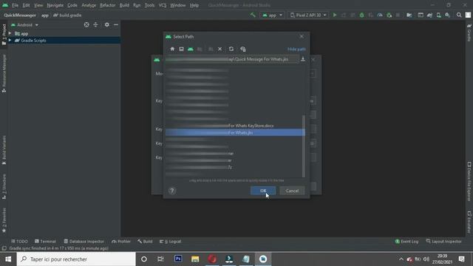Open the File menu
The width and height of the screenshot is (473, 266).
[x=15, y=5]
